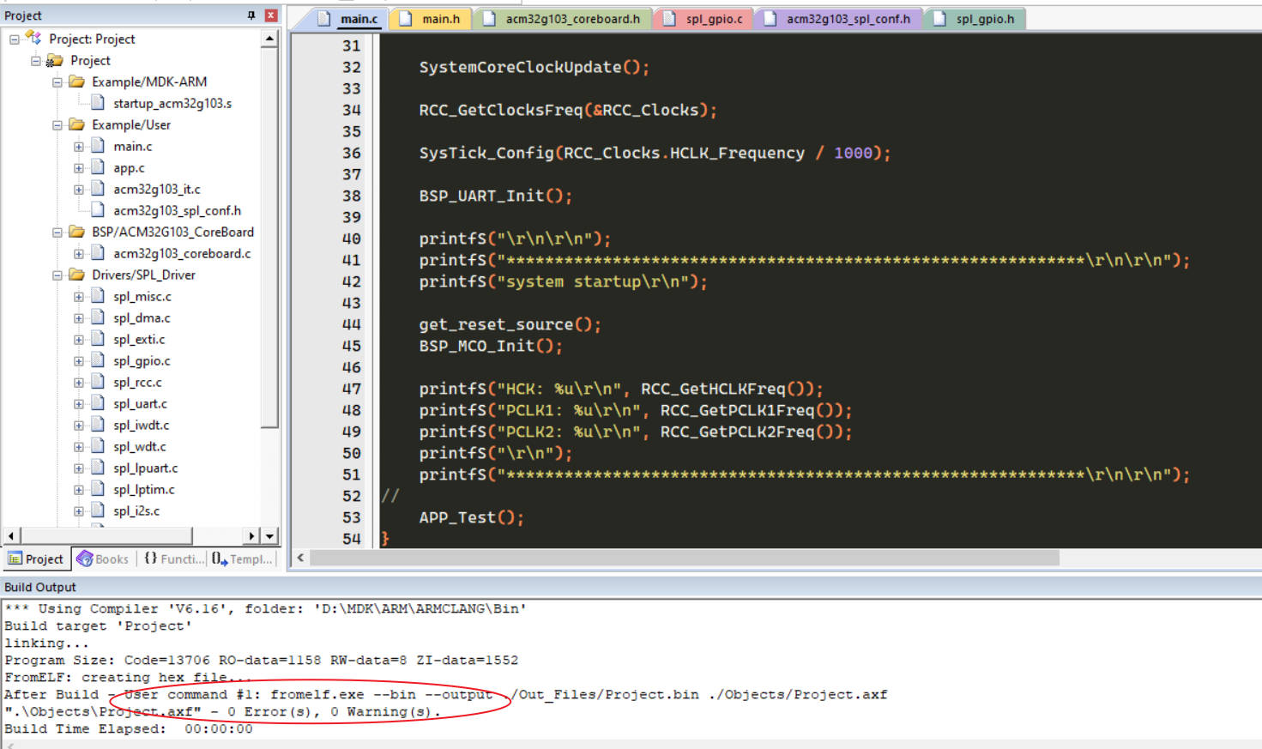
Task: Select spl_uart.c file
Action: [140, 403]
